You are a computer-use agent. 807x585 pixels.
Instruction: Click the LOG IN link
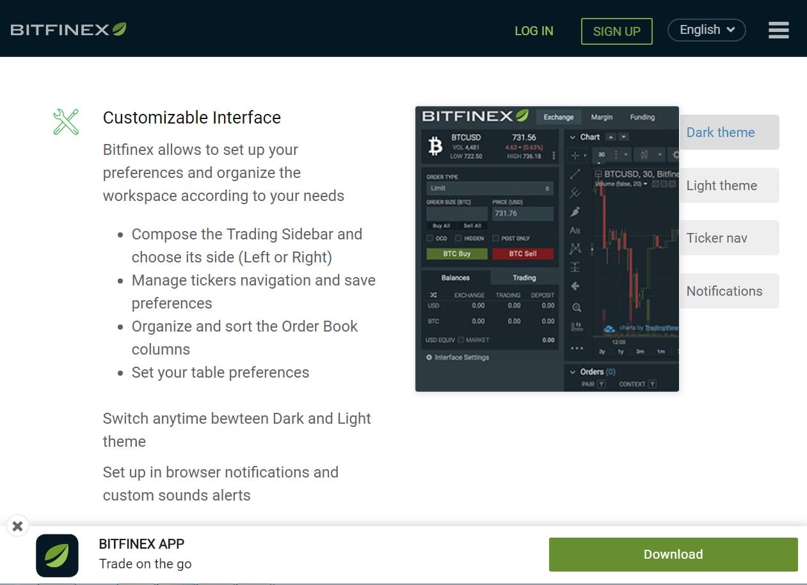pos(534,31)
